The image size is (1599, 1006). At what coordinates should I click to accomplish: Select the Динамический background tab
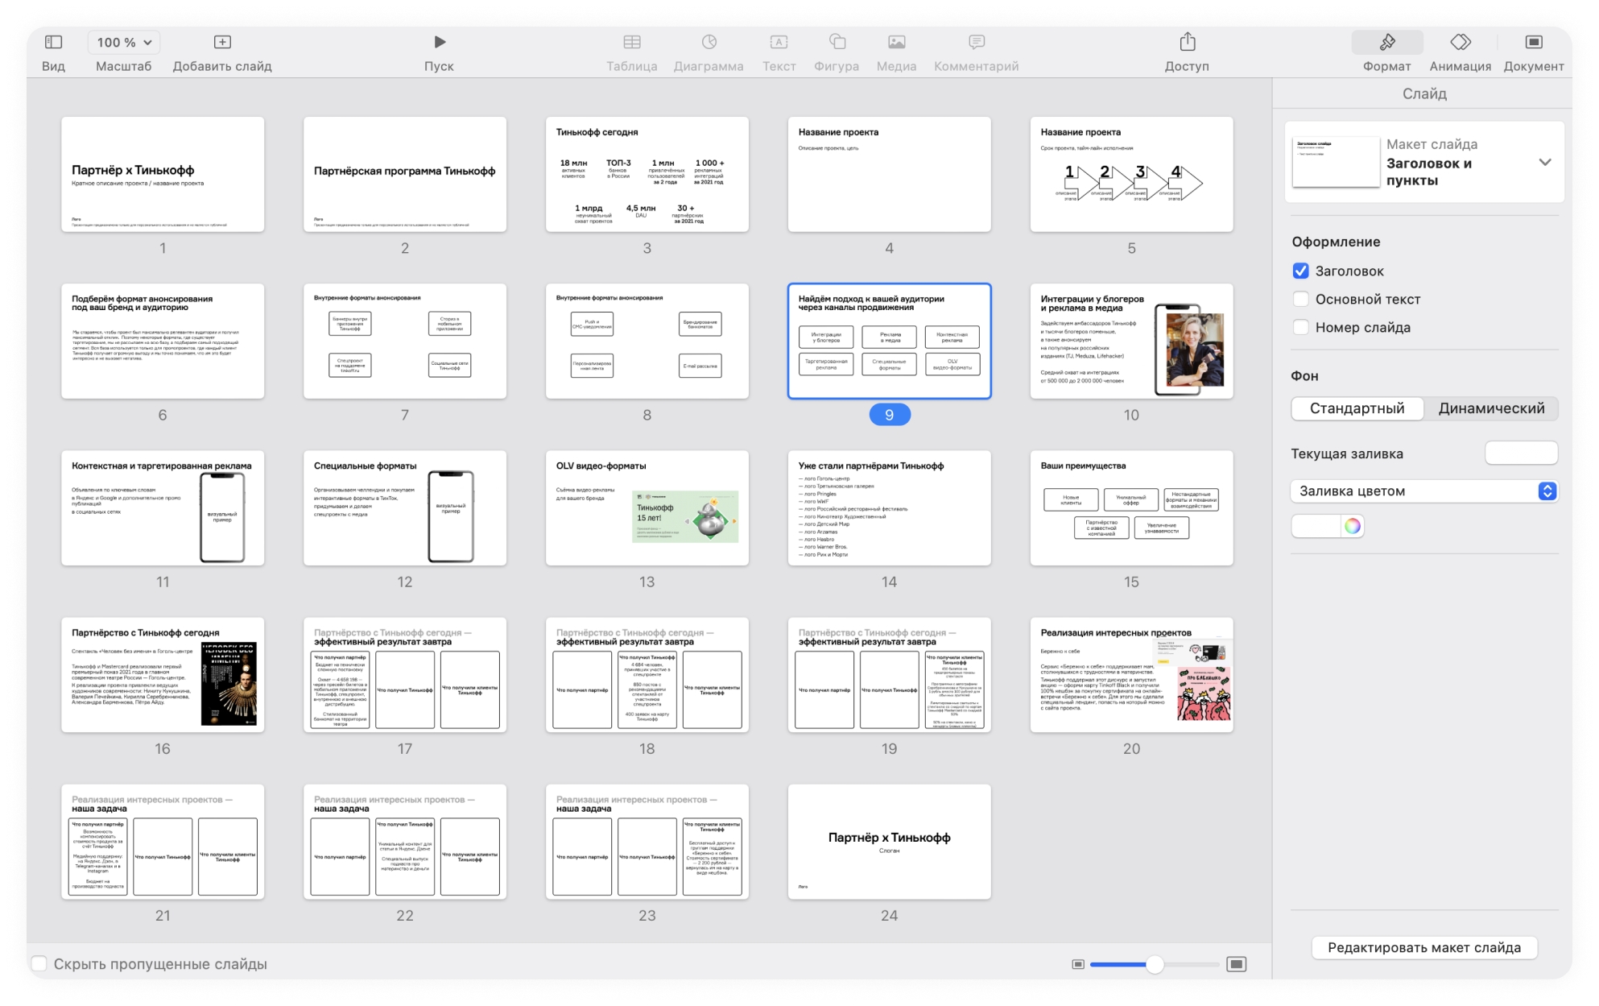click(x=1491, y=408)
